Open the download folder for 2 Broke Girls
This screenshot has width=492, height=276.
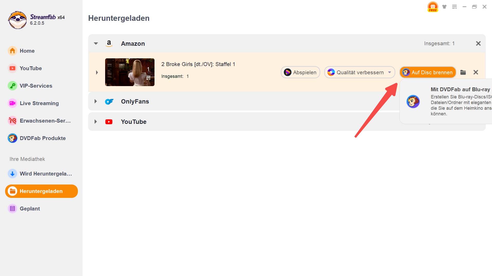click(x=463, y=72)
